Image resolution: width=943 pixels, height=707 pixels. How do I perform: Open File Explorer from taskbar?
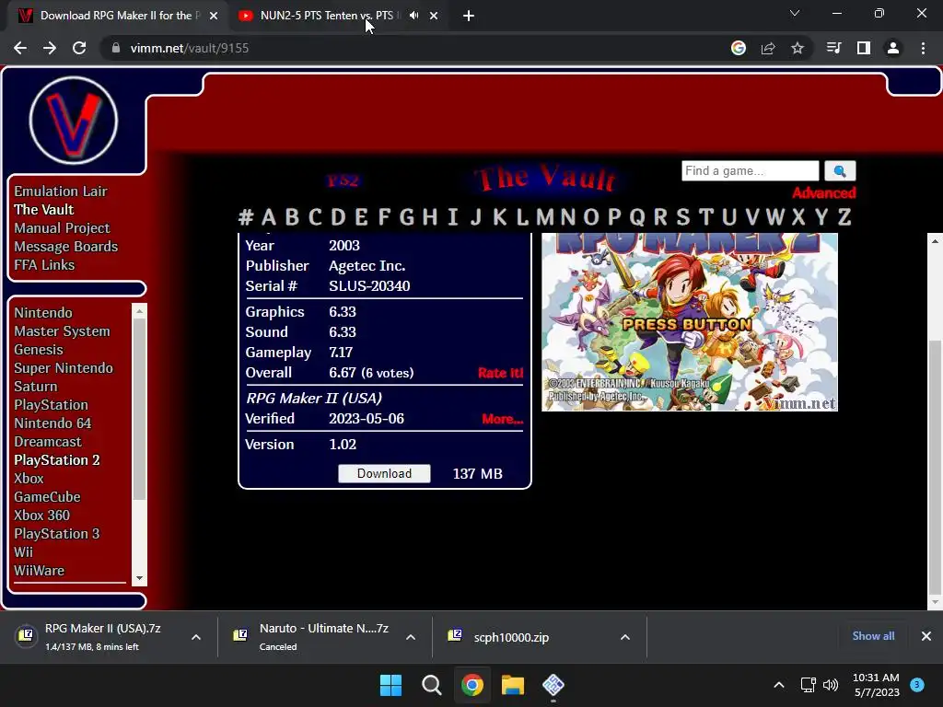[x=513, y=685]
